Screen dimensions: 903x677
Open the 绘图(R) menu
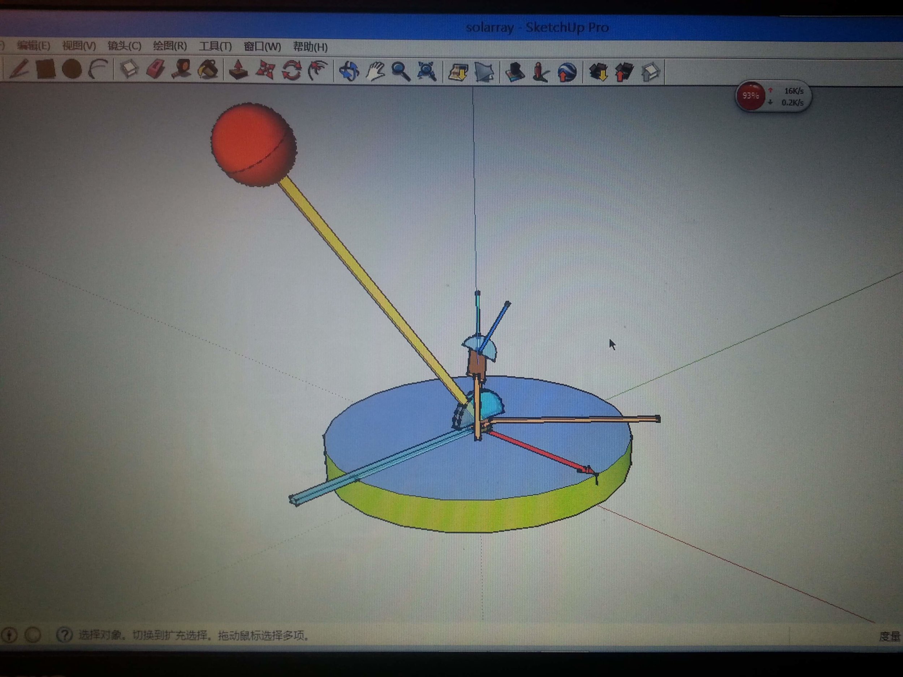(170, 46)
